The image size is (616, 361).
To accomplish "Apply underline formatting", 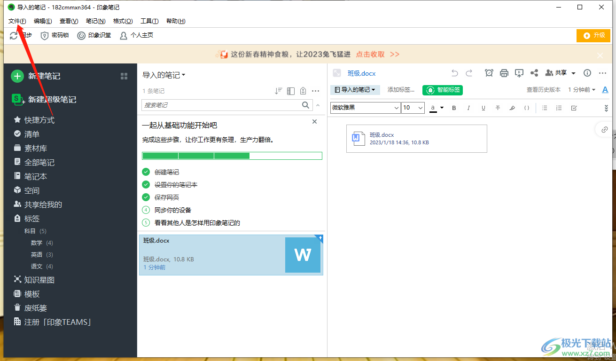I will 483,108.
